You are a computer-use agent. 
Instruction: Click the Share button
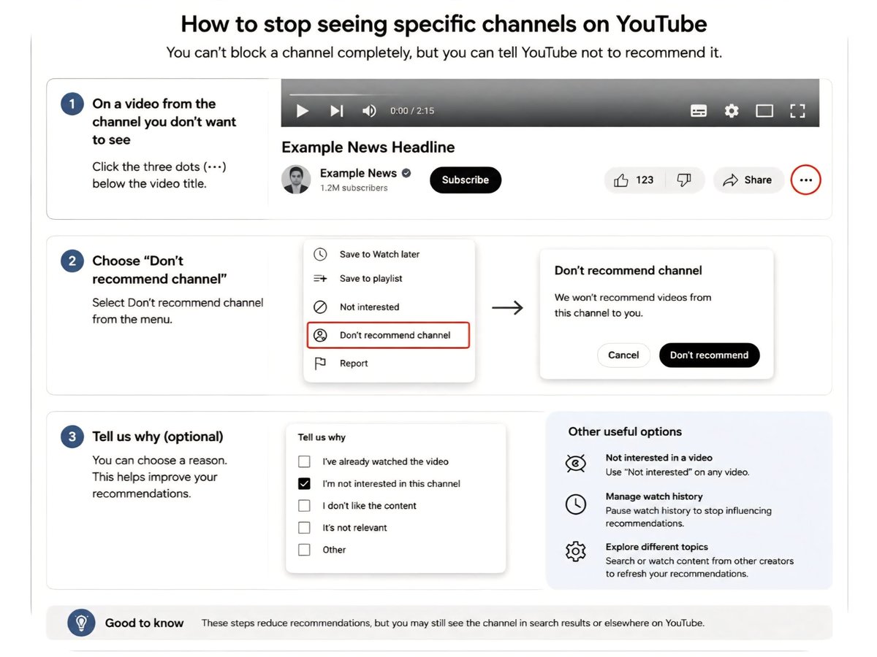(748, 180)
